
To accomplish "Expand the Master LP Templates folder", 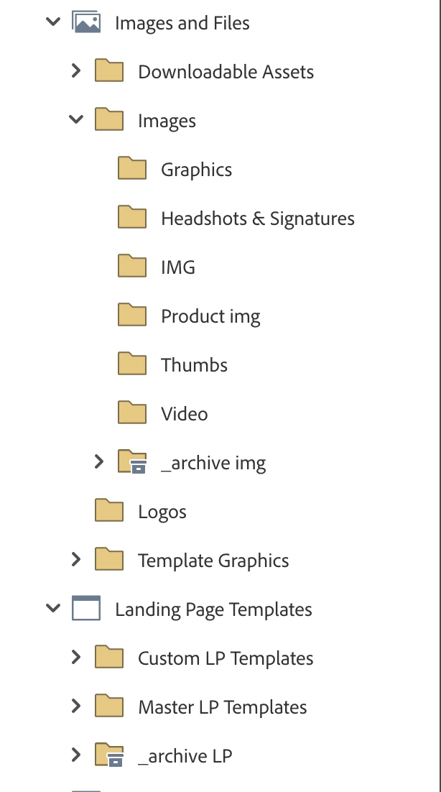I will pos(76,706).
